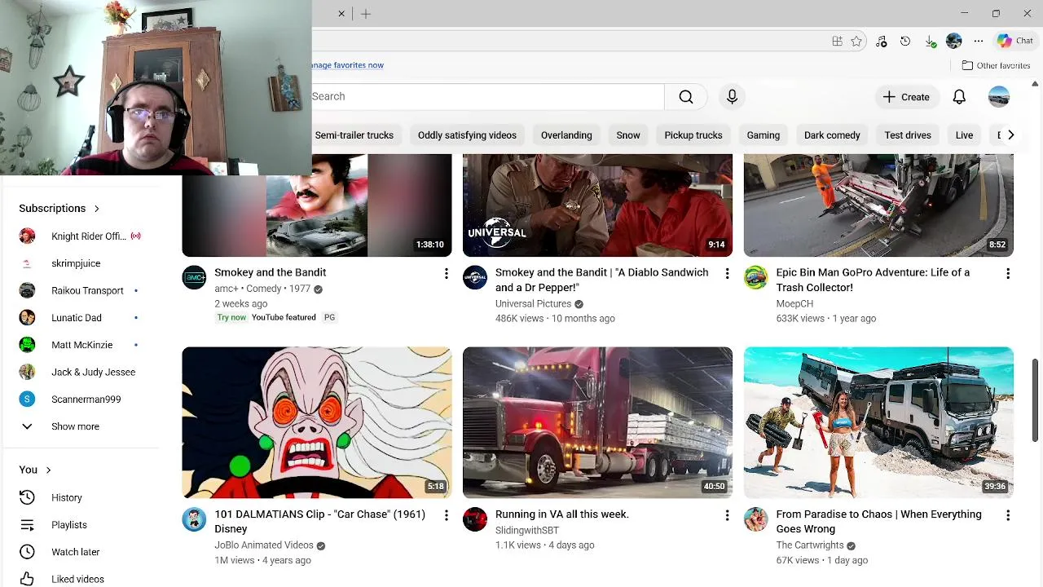The height and width of the screenshot is (587, 1043).
Task: Click the page vertical scrollbar thumb
Action: click(1035, 399)
